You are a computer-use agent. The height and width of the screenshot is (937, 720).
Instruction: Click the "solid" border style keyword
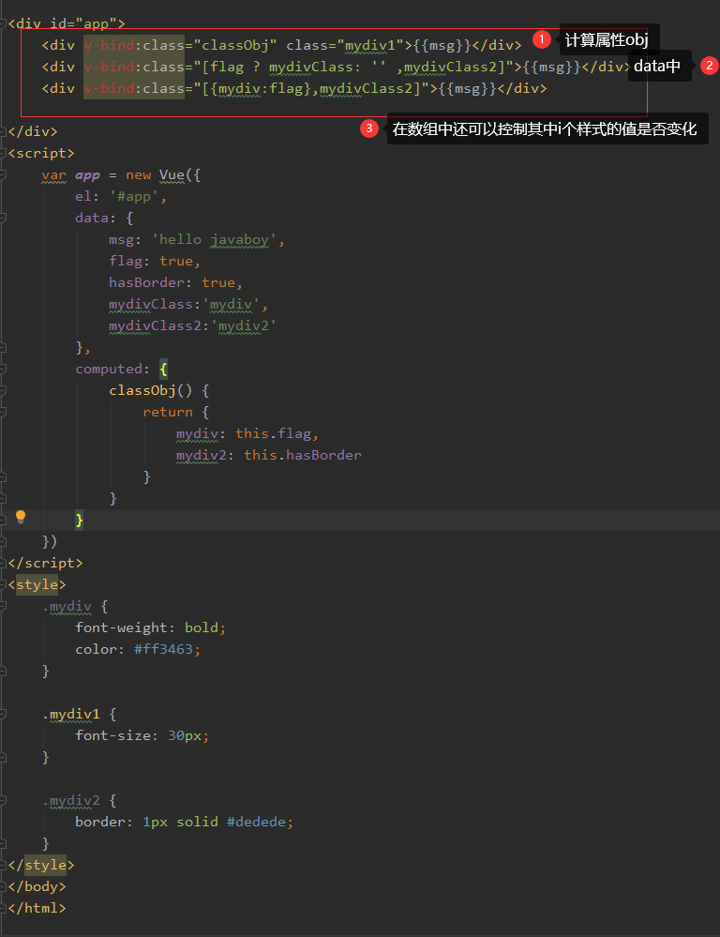tap(197, 822)
